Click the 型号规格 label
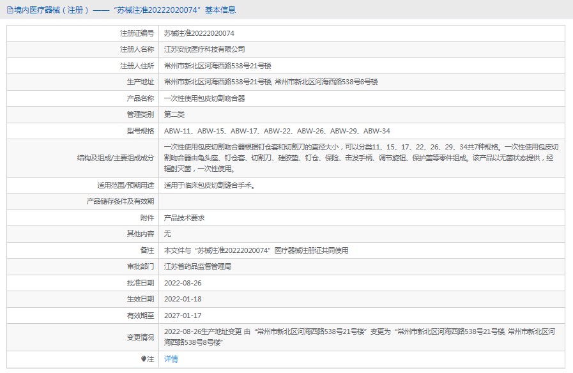 click(x=141, y=131)
